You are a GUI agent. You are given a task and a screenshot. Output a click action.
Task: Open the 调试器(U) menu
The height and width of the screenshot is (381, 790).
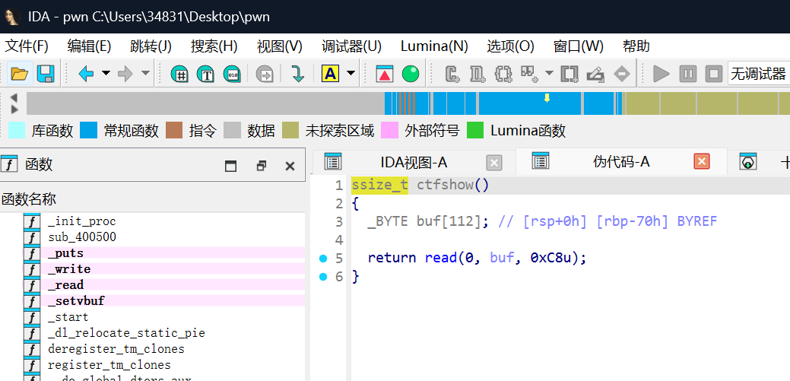click(x=352, y=46)
